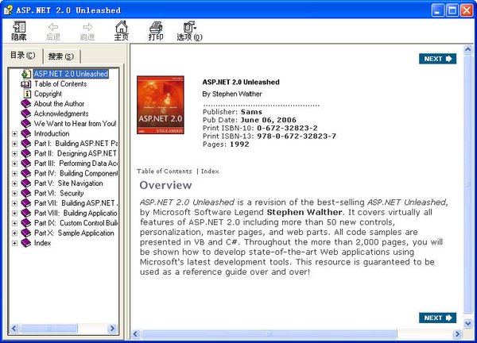Go to Home (主页) via house icon

(122, 27)
